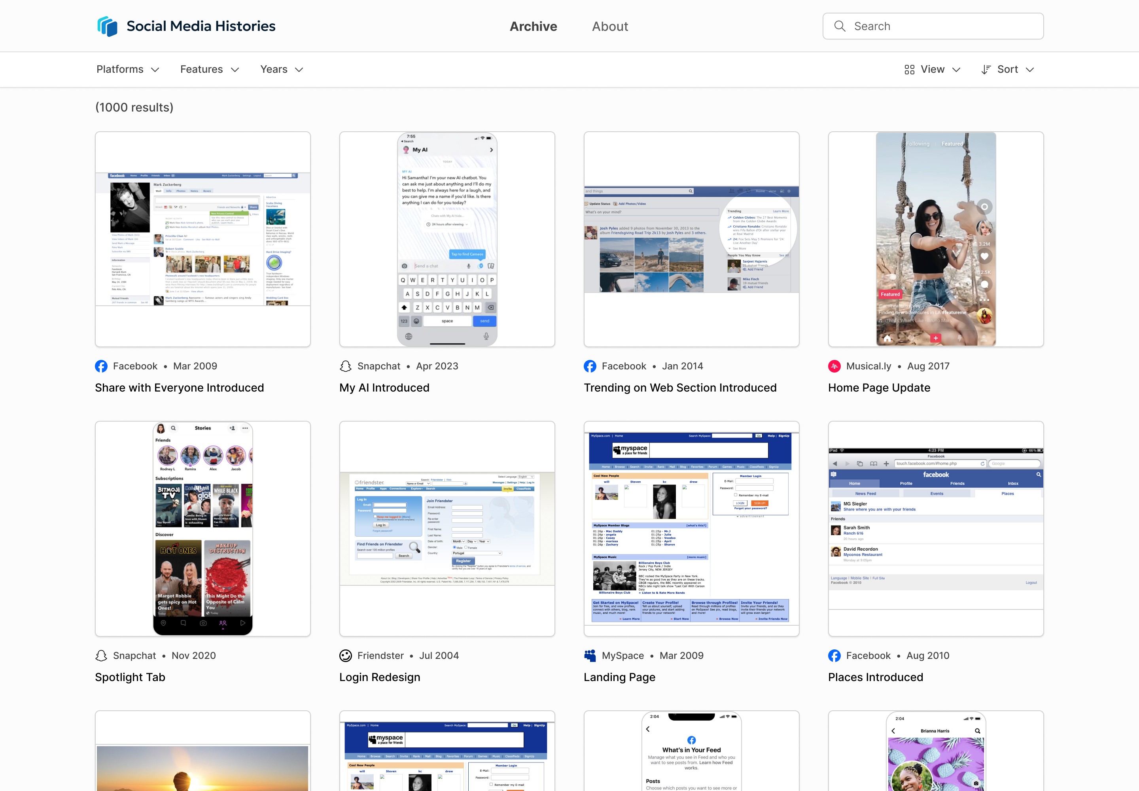This screenshot has height=791, width=1139.
Task: Click the Sort order icon
Action: tap(986, 70)
